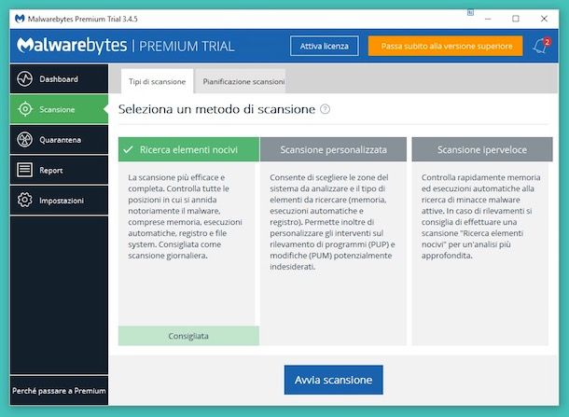The image size is (569, 417).
Task: Click the Ricerca elementi nocivi description text
Action: (x=185, y=216)
